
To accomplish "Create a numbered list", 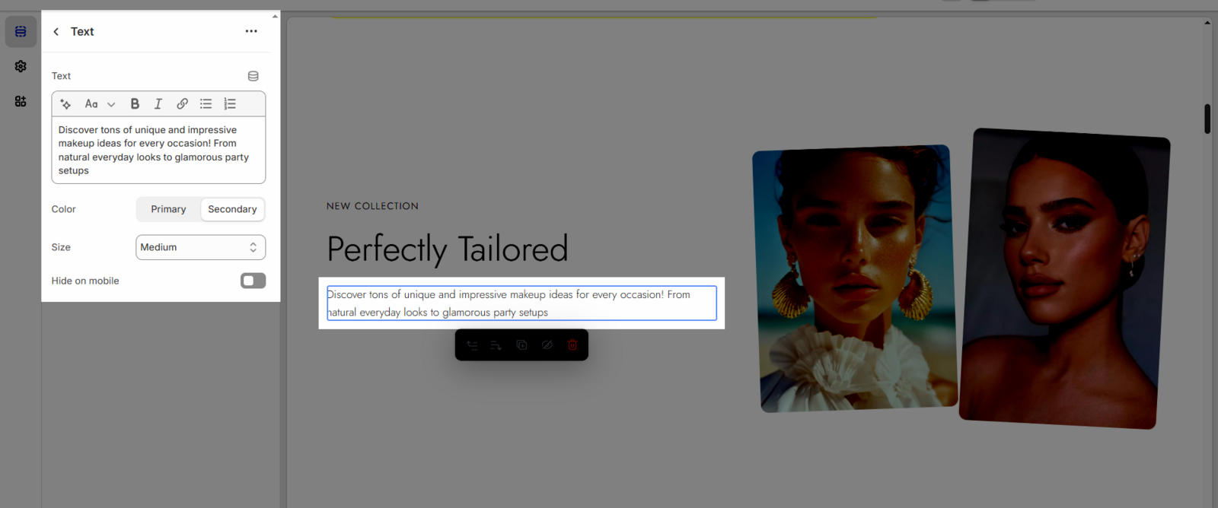I will (230, 104).
